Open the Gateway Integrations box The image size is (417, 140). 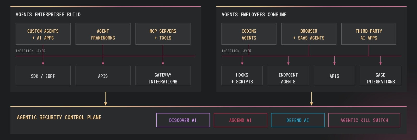(x=163, y=75)
